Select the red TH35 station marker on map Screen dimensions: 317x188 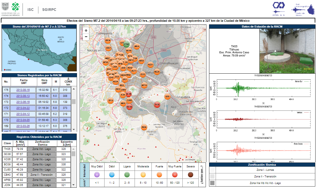tap(157, 105)
